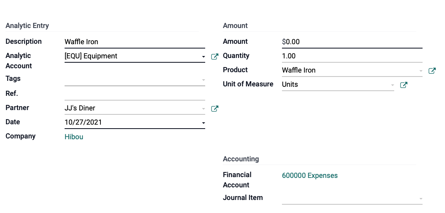The width and height of the screenshot is (445, 213).
Task: Open the 600000 Expenses financial account link
Action: tap(310, 176)
